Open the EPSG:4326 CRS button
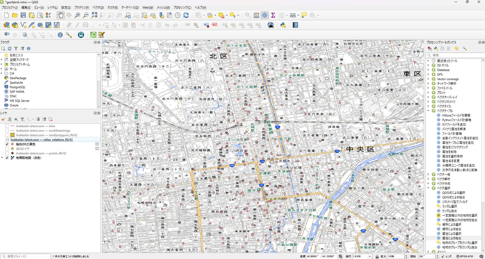This screenshot has width=485, height=259. pos(465,256)
